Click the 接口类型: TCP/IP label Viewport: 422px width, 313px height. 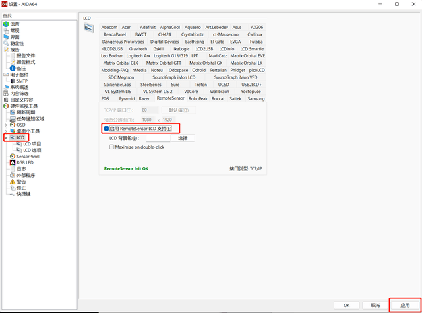click(x=246, y=169)
